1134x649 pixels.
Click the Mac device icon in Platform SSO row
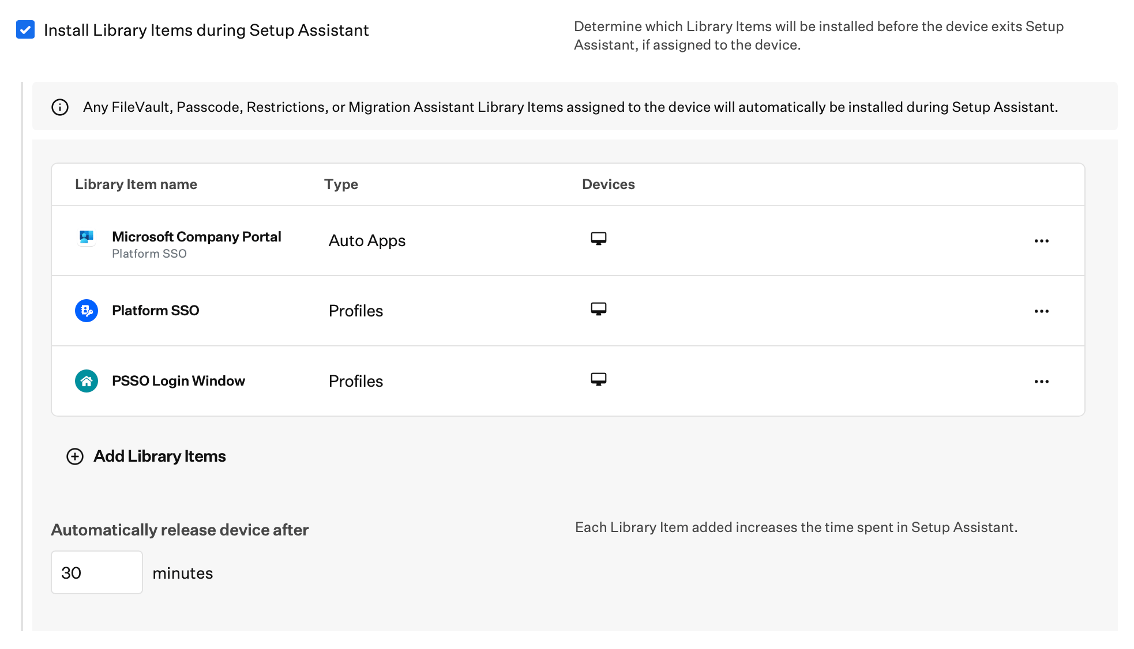599,309
